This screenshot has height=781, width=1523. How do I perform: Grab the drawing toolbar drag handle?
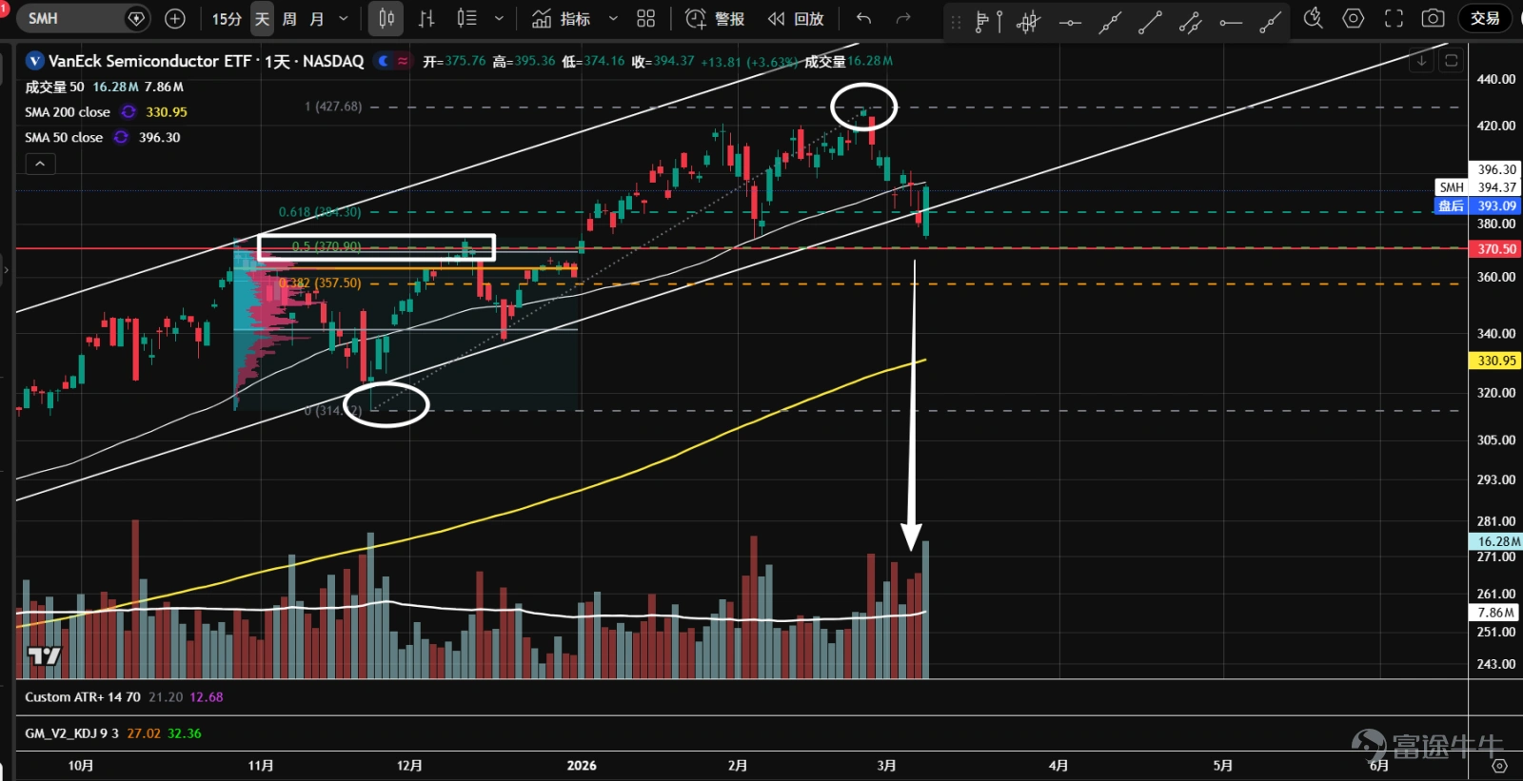tap(957, 21)
